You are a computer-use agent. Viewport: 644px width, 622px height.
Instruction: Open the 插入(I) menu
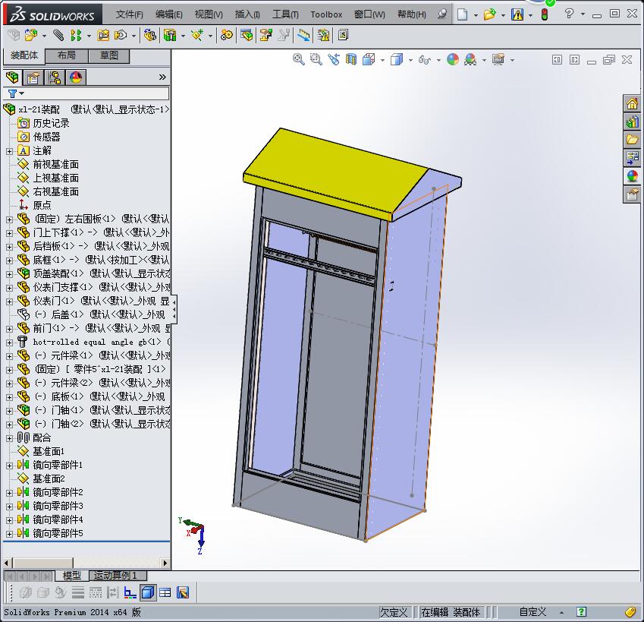(247, 14)
